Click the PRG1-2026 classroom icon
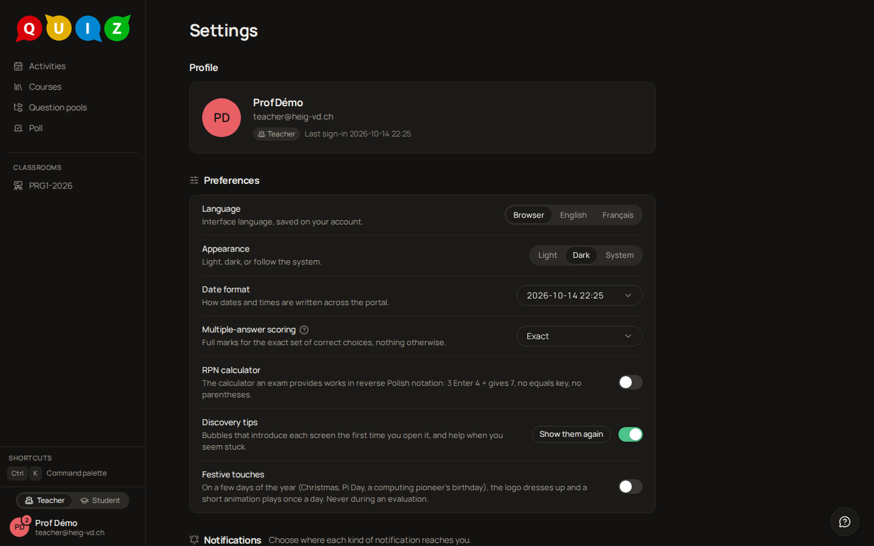 point(18,186)
